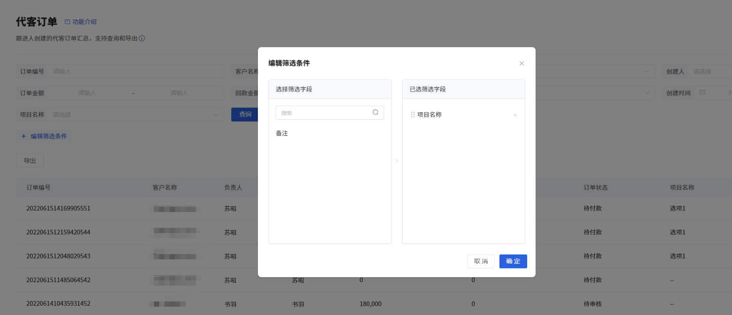Select the 备注 field option
732x315 pixels.
point(282,133)
